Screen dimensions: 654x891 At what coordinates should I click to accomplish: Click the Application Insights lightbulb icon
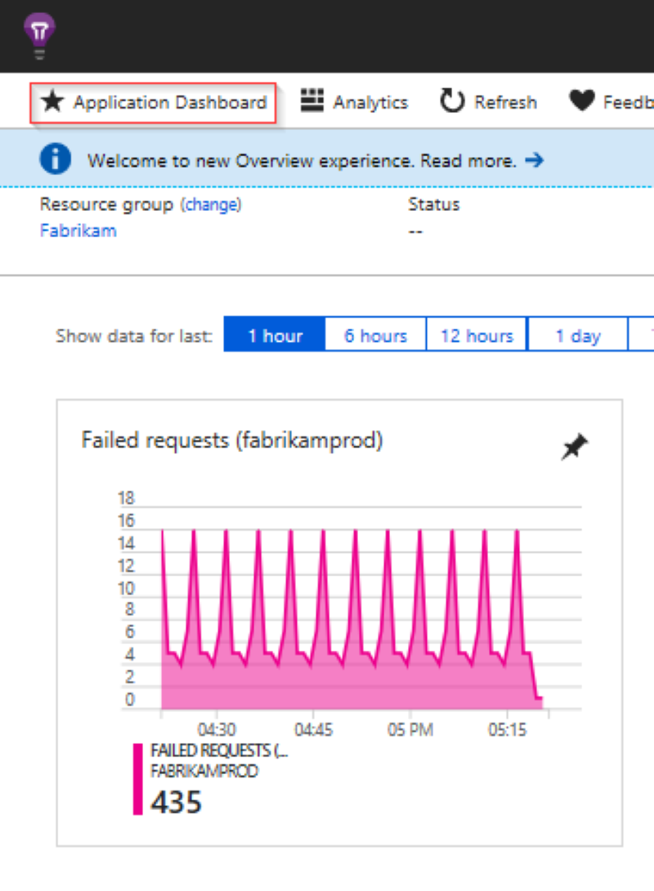[39, 36]
